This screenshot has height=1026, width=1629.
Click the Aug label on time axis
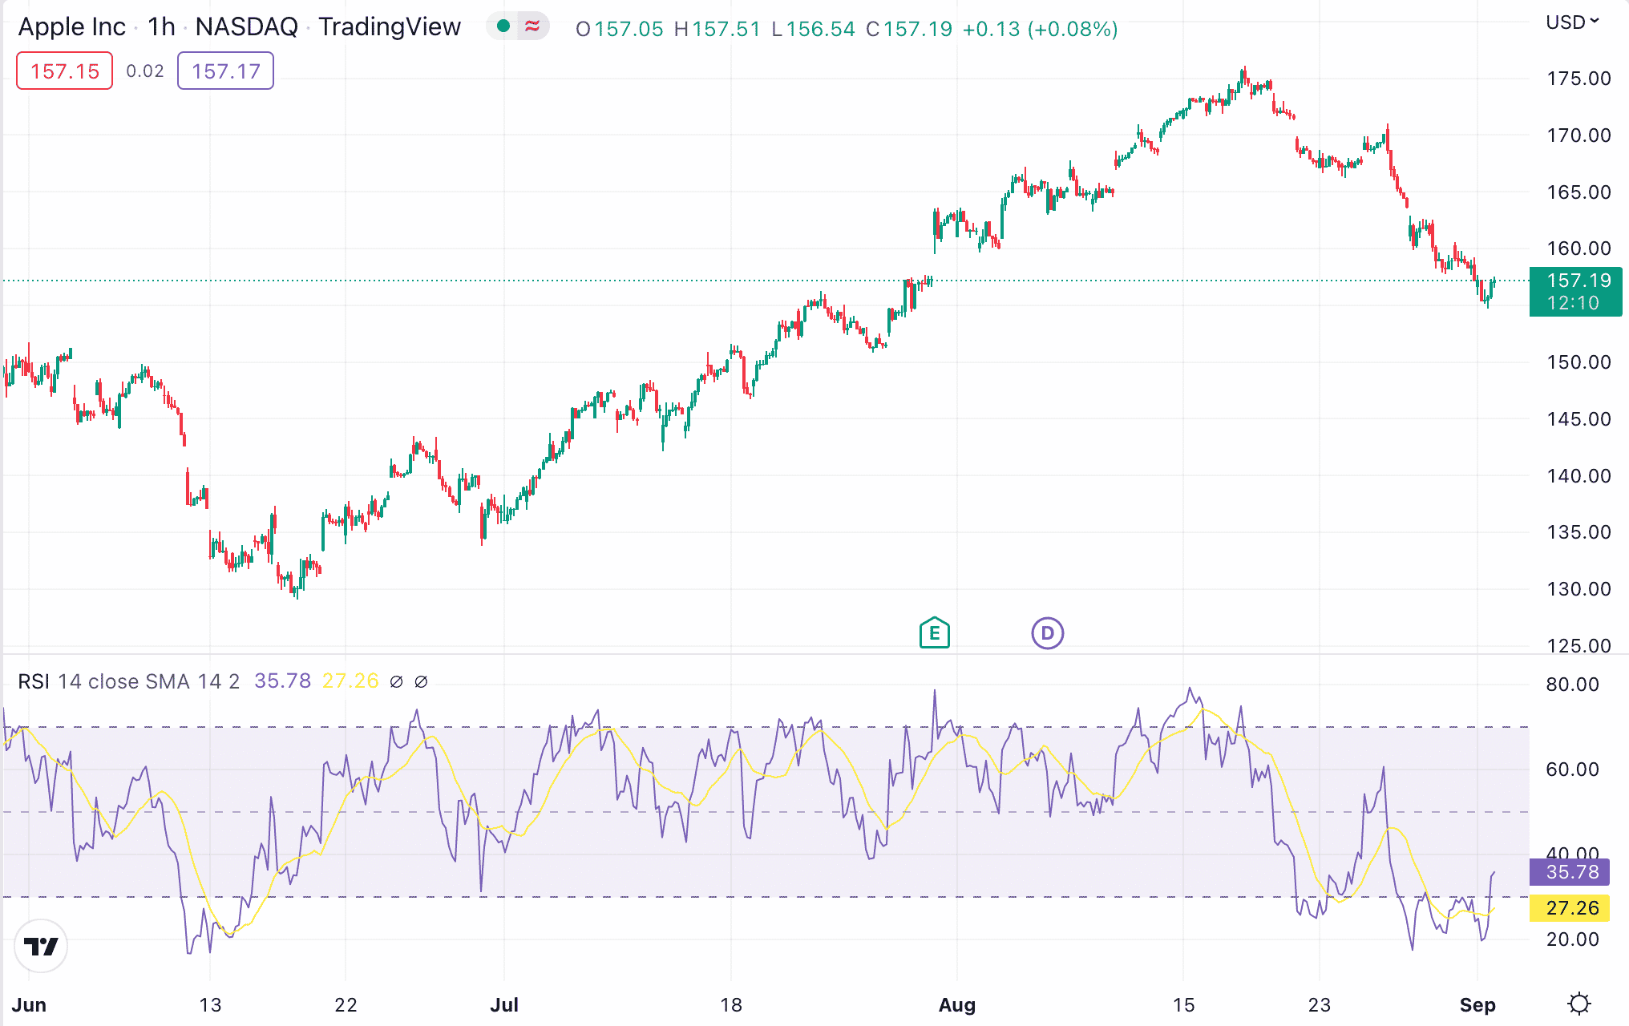[x=957, y=1005]
